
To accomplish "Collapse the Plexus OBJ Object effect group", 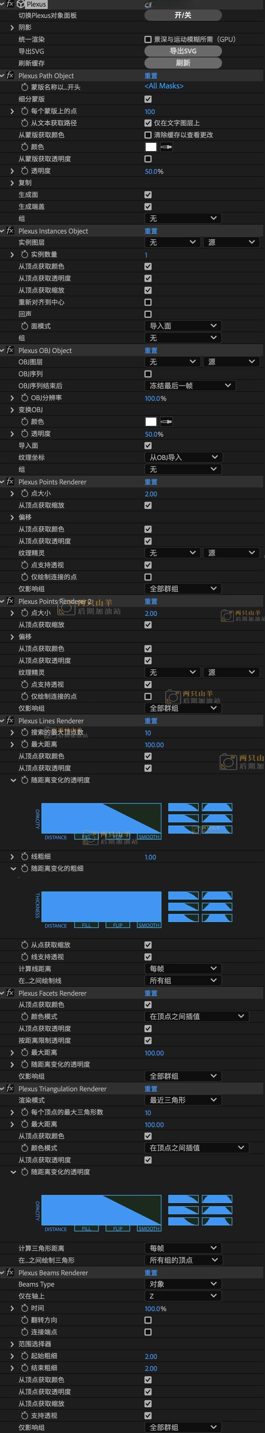I will (3, 350).
